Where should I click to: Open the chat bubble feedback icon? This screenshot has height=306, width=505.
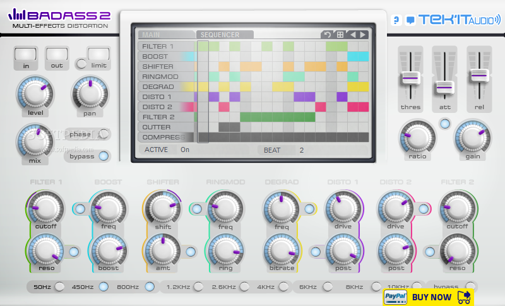point(410,20)
